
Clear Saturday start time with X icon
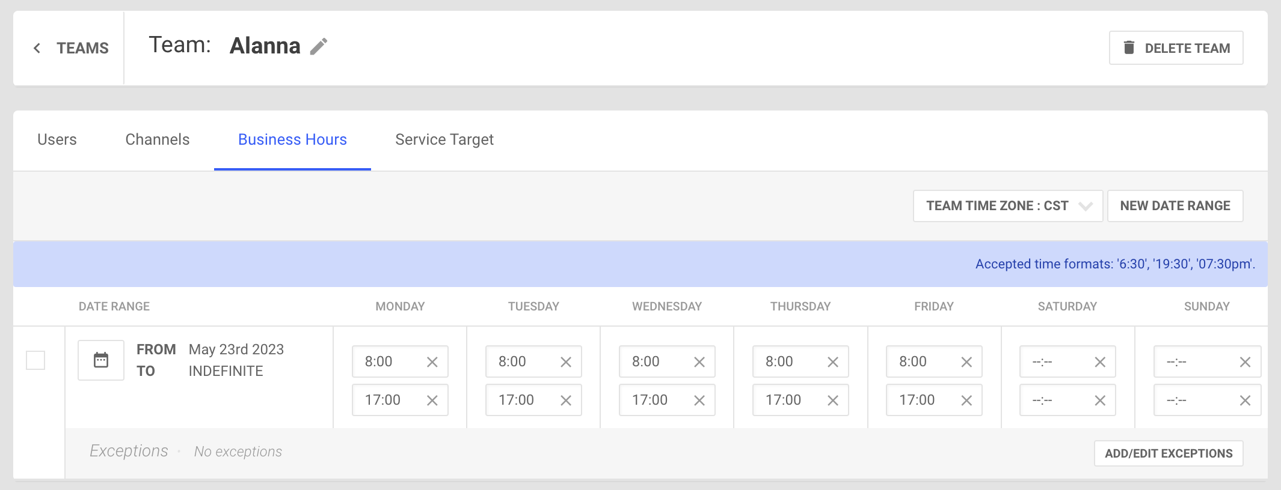click(1099, 362)
